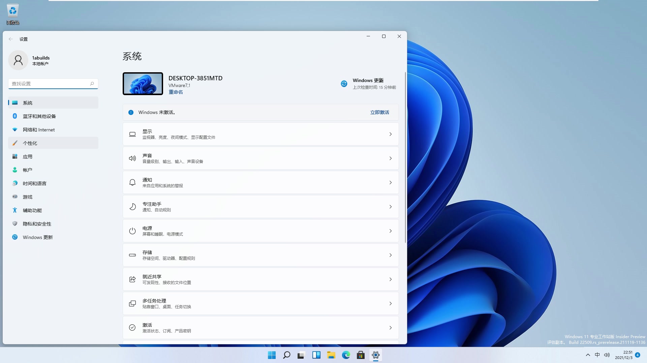Go to 隐私和安全性 category
The image size is (647, 363).
tap(53, 224)
